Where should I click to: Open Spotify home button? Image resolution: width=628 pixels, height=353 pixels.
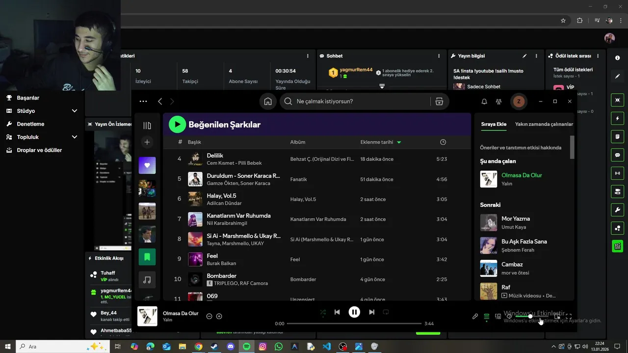[x=268, y=101]
